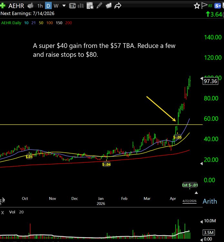Click the 21 moving average label
Viewport: 224px width, 242px height.
pyautogui.click(x=34, y=23)
